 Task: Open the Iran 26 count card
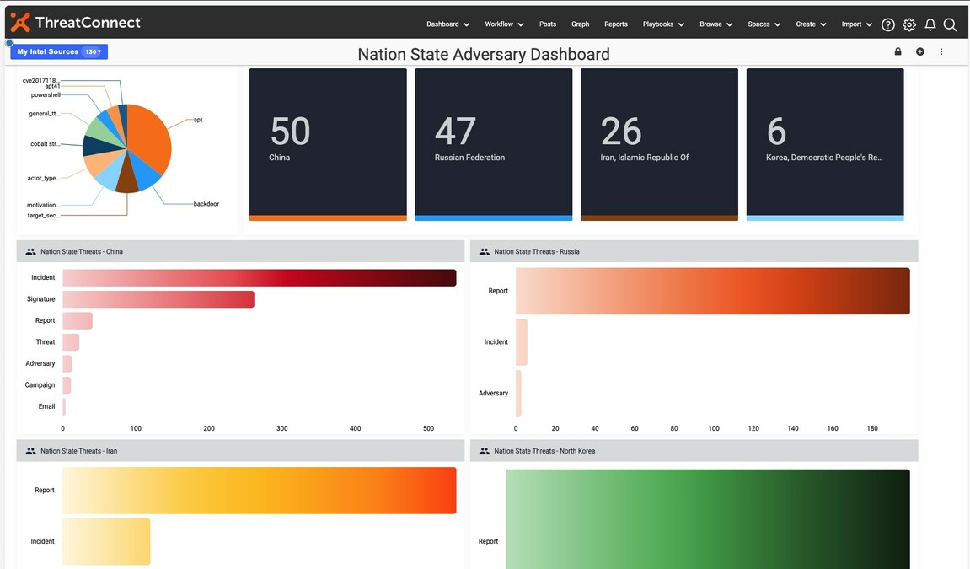click(660, 144)
